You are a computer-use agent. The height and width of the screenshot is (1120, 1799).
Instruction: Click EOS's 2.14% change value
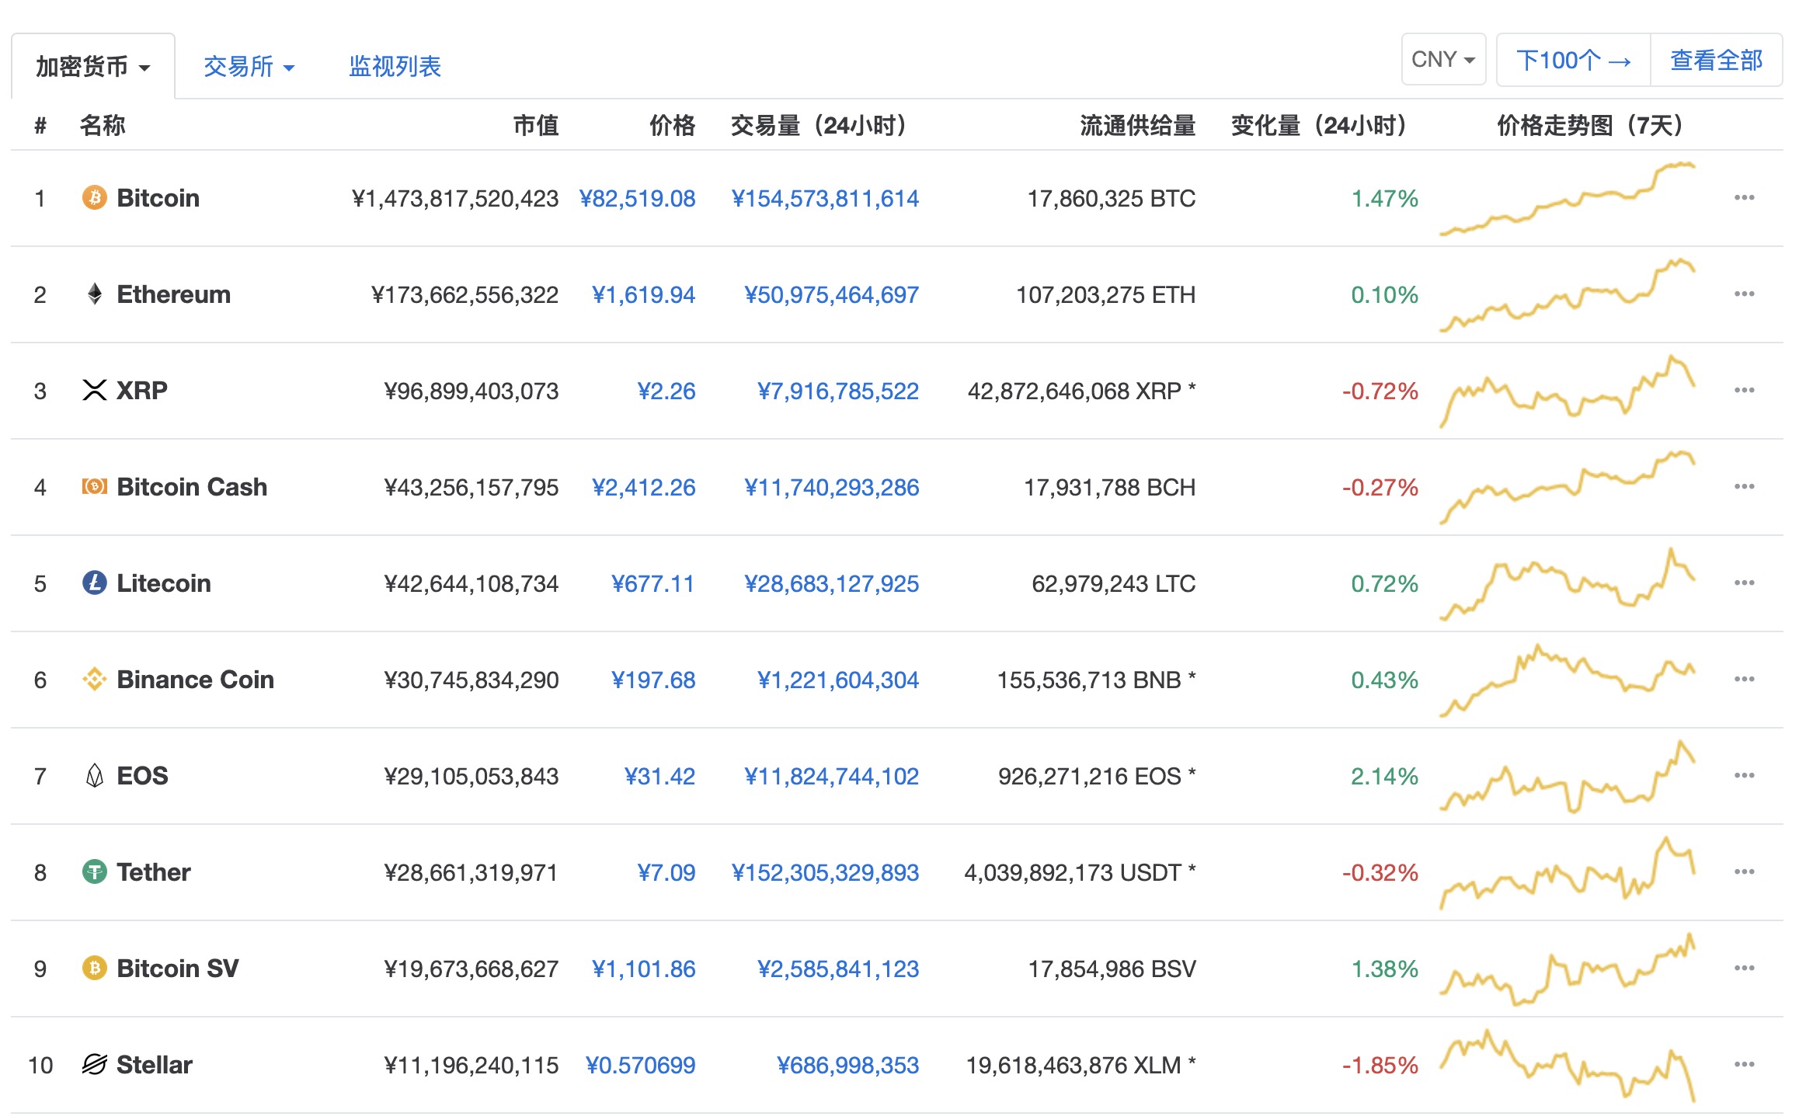tap(1385, 776)
